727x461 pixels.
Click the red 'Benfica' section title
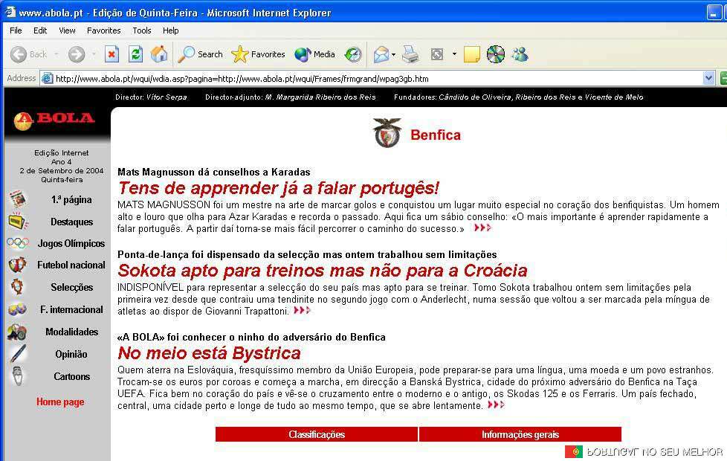click(x=436, y=135)
